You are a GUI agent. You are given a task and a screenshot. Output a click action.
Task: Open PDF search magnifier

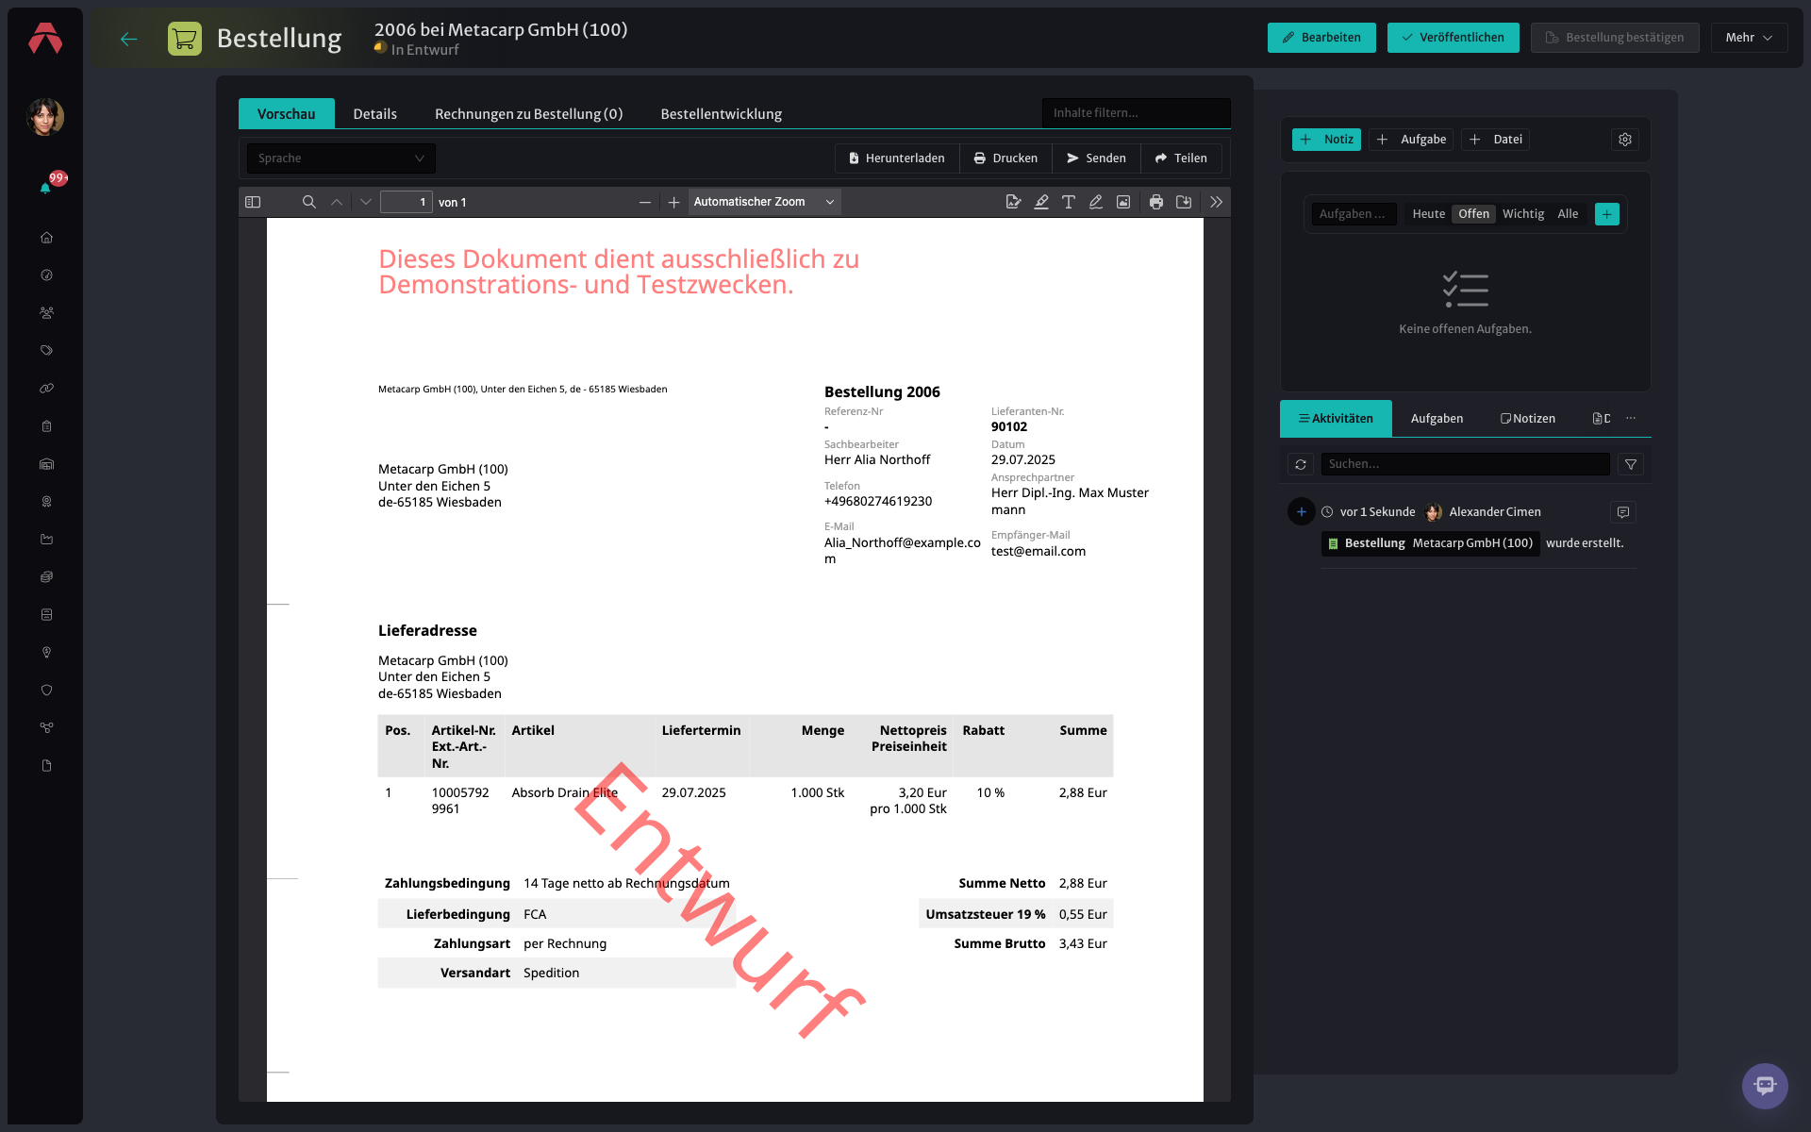tap(308, 202)
